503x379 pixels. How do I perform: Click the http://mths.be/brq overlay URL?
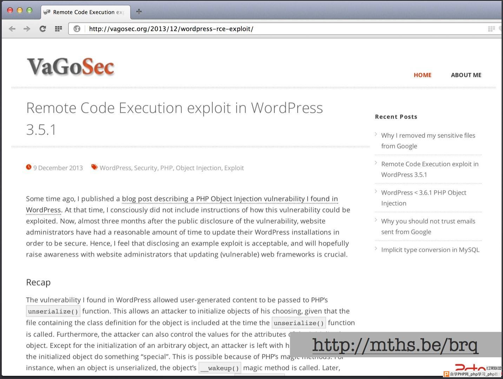tap(395, 345)
